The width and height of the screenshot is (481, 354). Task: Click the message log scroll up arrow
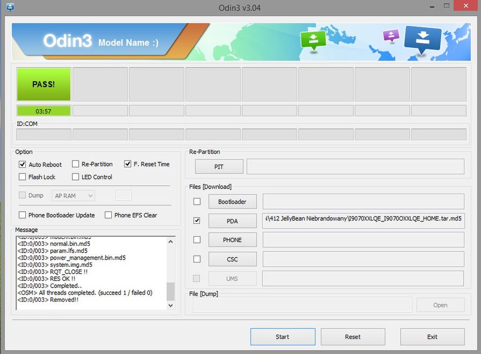170,242
